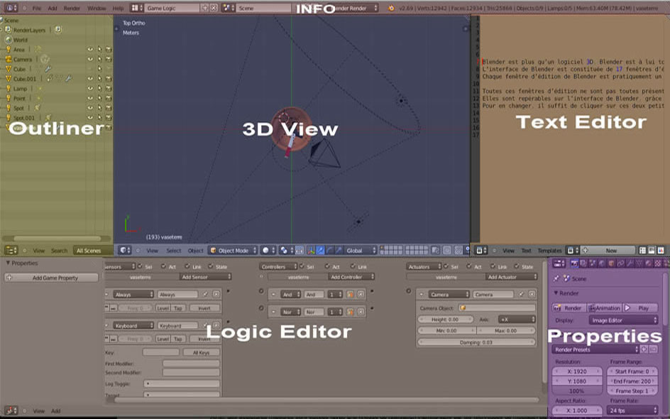Click the Damping 0.03 slider field
This screenshot has width=670, height=419.
click(476, 342)
